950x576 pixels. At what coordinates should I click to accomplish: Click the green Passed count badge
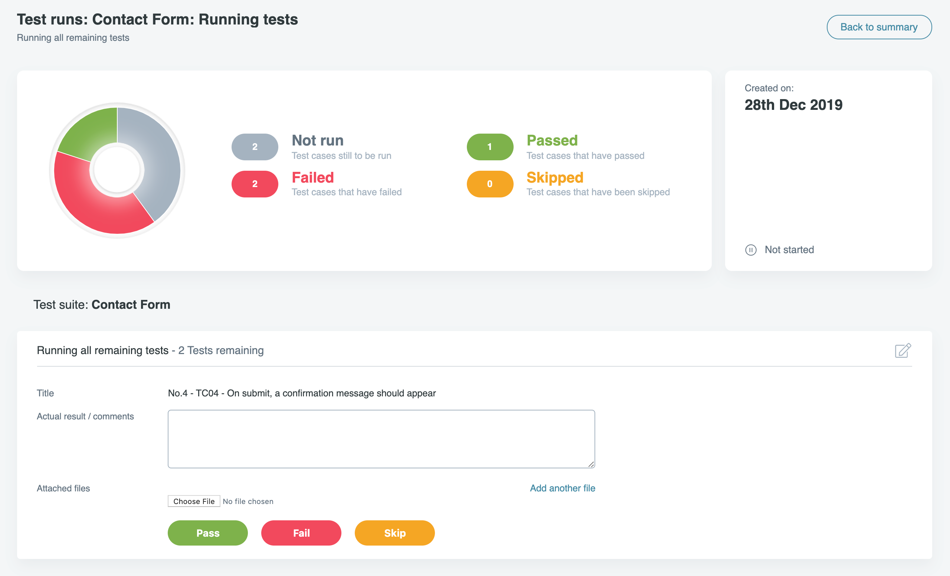[489, 147]
